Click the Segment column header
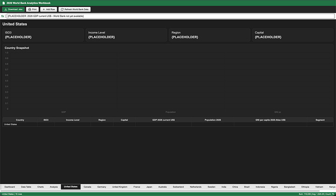This screenshot has height=196, width=336. [x=320, y=120]
